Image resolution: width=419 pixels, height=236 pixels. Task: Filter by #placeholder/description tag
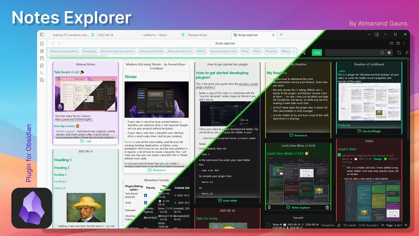[118, 51]
